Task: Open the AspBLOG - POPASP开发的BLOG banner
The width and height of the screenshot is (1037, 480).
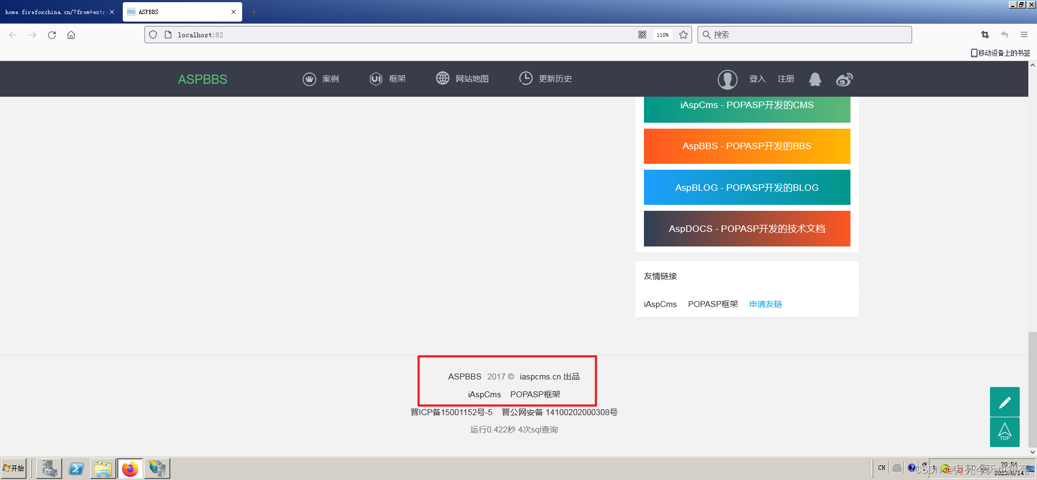Action: point(747,188)
